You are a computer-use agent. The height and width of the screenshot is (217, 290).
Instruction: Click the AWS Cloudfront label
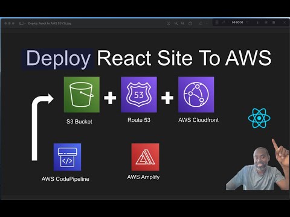(x=198, y=120)
